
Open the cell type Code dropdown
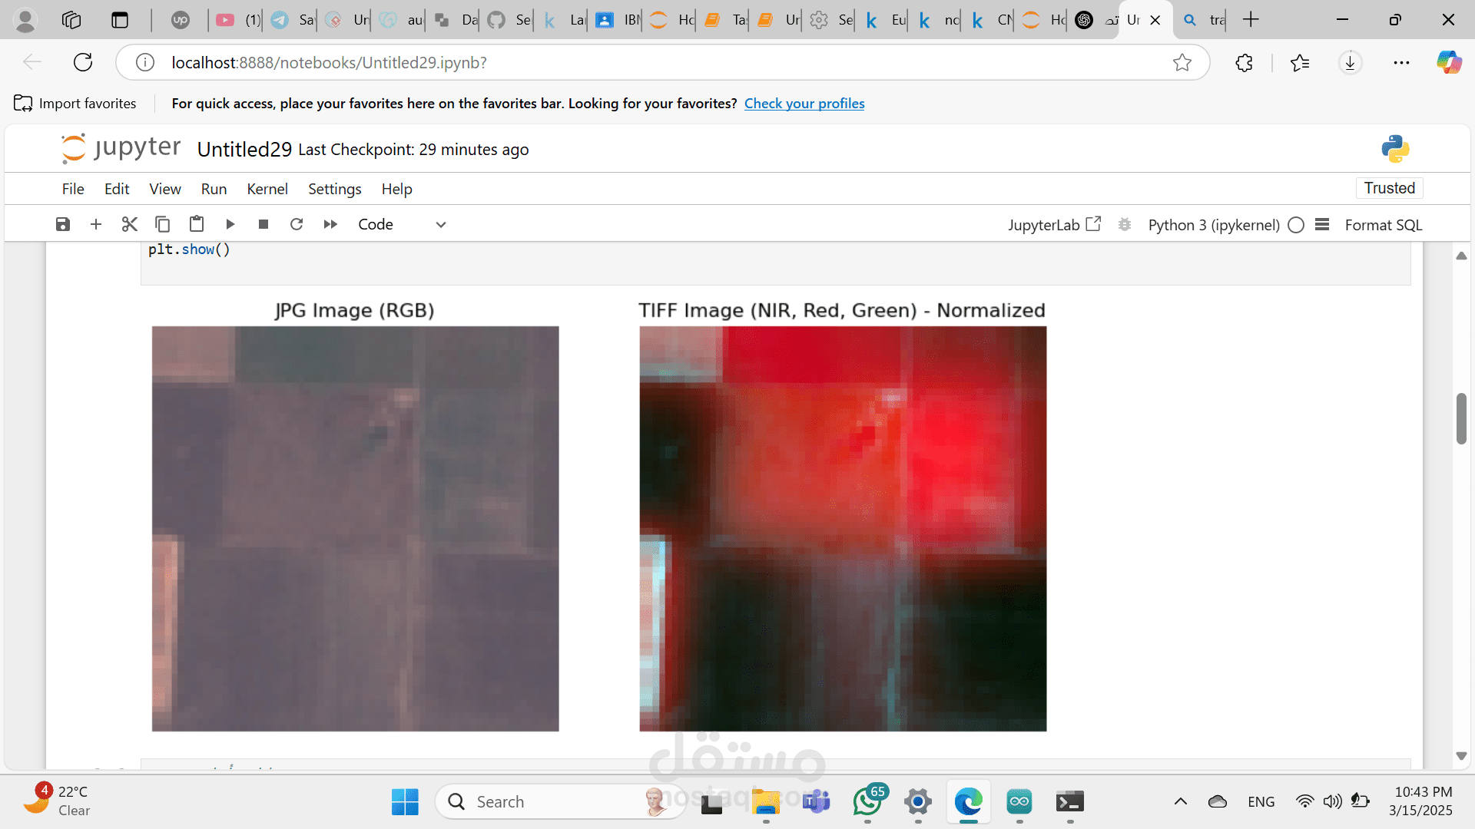pyautogui.click(x=402, y=224)
